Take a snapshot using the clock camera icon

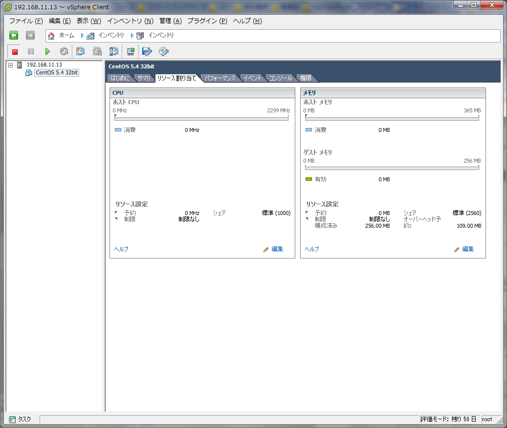pos(80,51)
